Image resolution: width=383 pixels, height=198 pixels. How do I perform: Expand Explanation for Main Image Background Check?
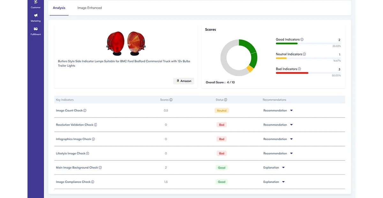pyautogui.click(x=274, y=167)
